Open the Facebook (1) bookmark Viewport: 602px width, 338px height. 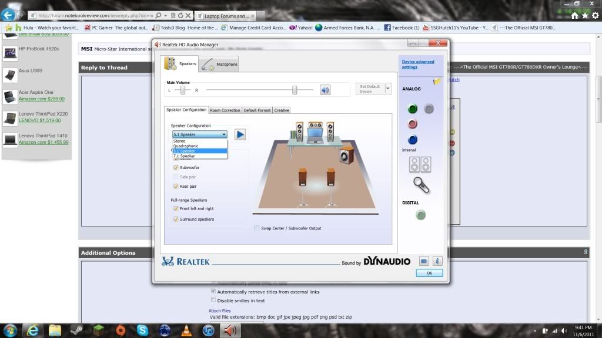point(402,28)
